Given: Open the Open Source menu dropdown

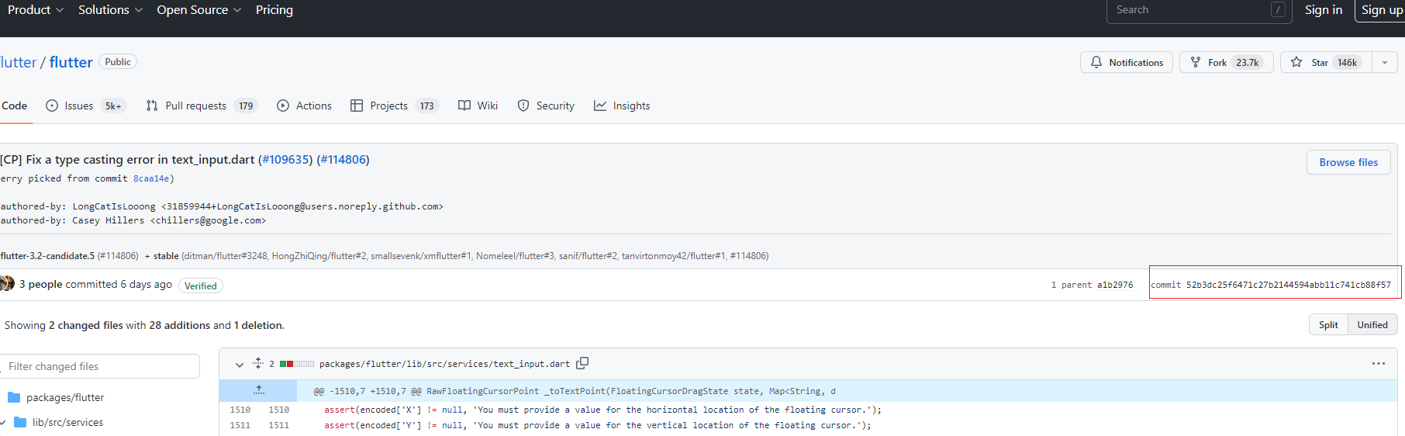Looking at the screenshot, I should point(198,10).
